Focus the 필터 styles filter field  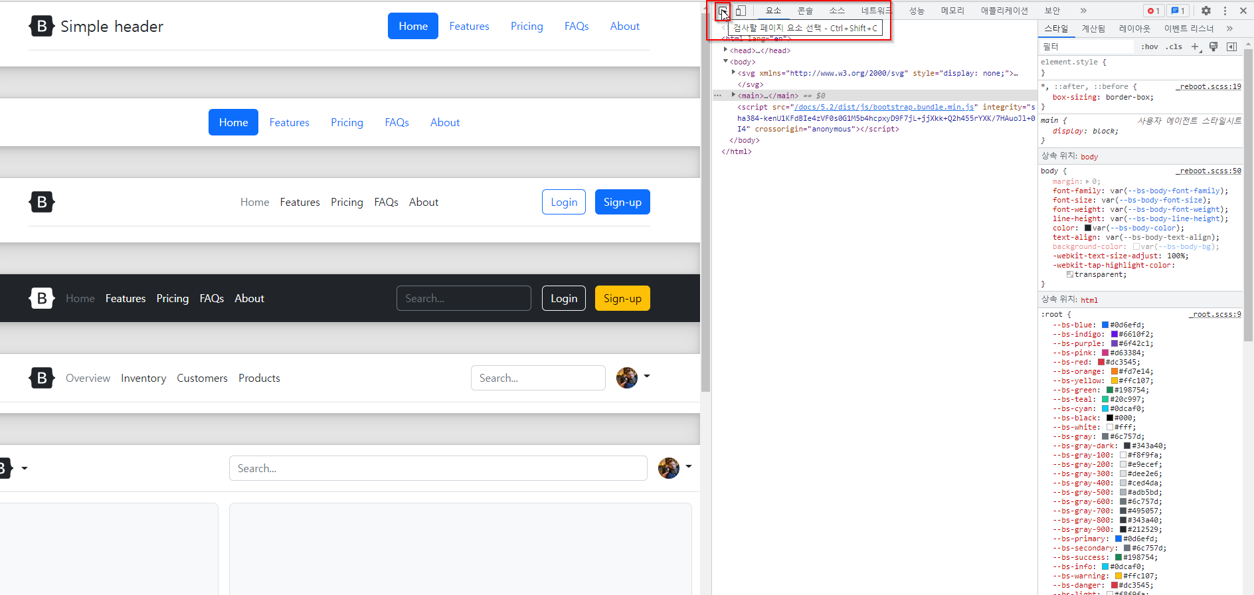coord(1087,46)
